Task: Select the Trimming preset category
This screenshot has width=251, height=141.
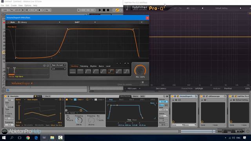Action: [84, 66]
